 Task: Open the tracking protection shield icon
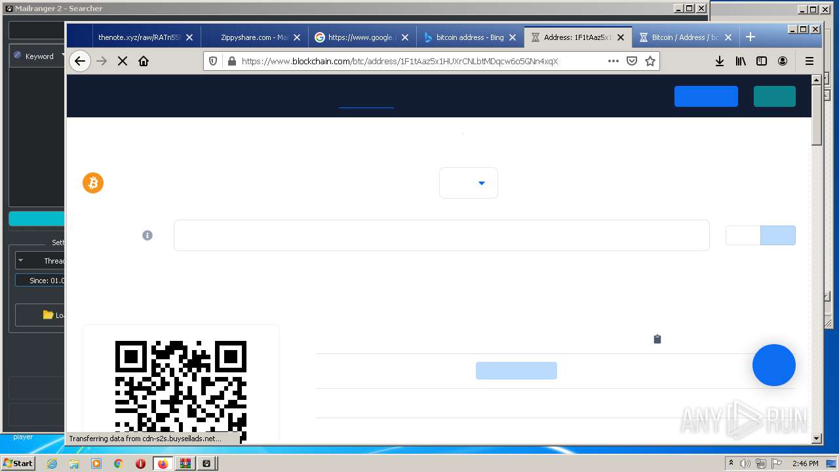pyautogui.click(x=213, y=61)
